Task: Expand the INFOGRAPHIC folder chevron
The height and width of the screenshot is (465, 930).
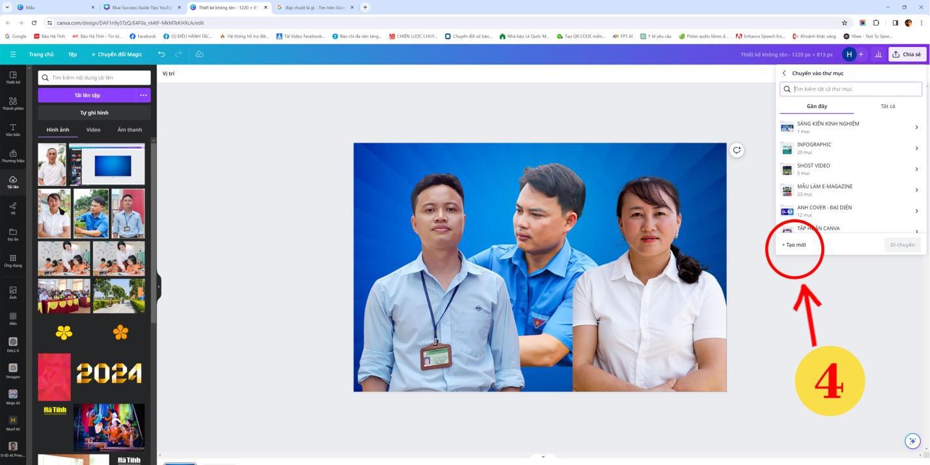Action: pos(916,148)
